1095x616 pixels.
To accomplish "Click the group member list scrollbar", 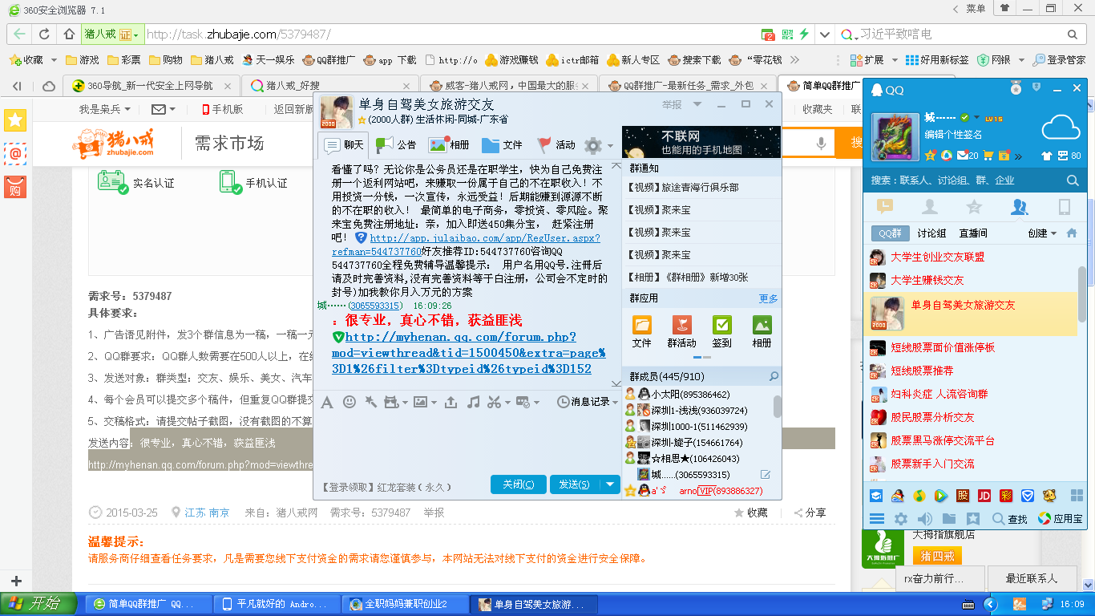I will coord(778,406).
